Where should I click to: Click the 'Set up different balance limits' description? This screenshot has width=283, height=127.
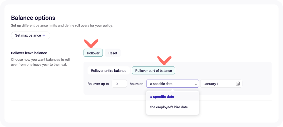[x=62, y=25]
